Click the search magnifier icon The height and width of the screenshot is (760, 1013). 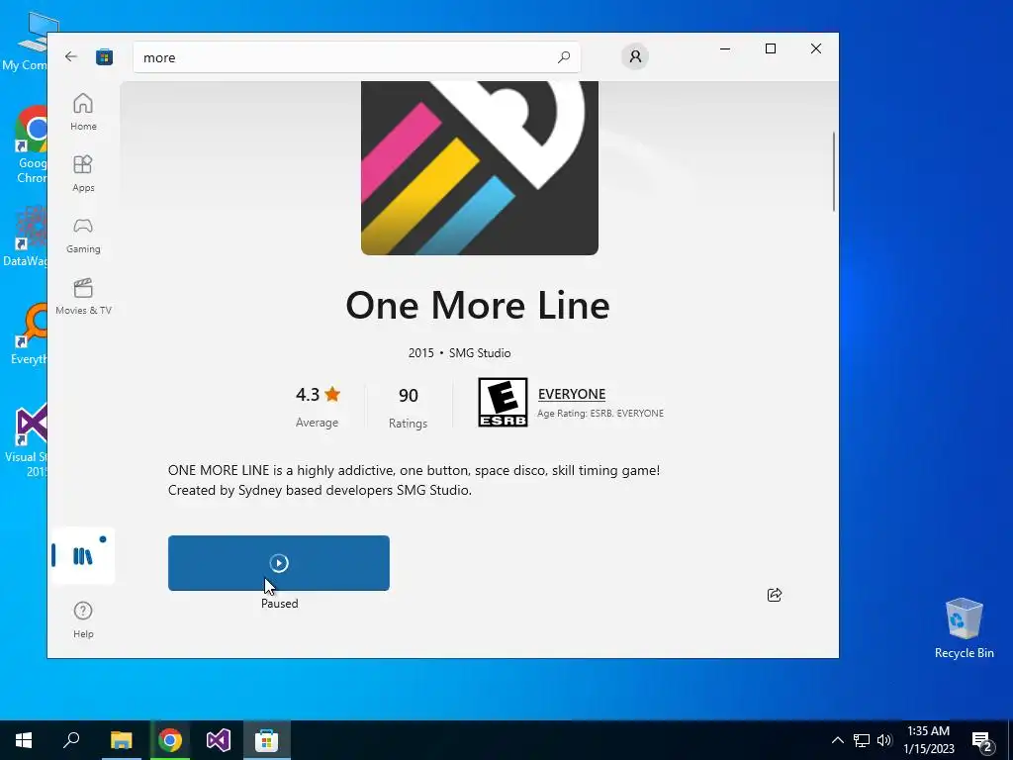[x=563, y=56]
